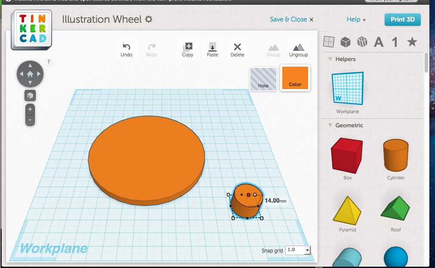Pick the light blue round roof shape
Viewport: 435px width, 268px height.
tap(347, 258)
